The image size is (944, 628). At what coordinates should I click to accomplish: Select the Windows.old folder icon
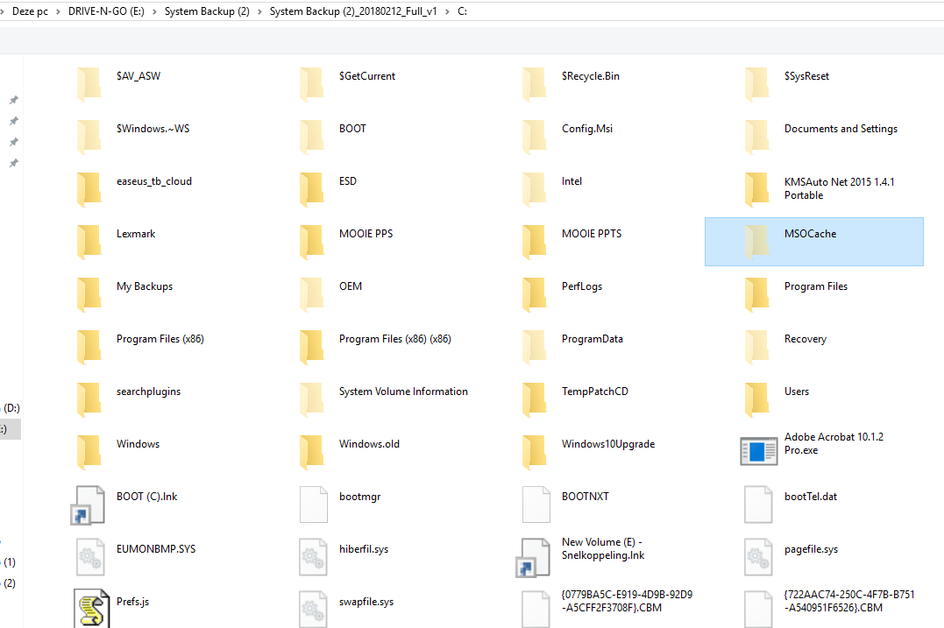[312, 452]
